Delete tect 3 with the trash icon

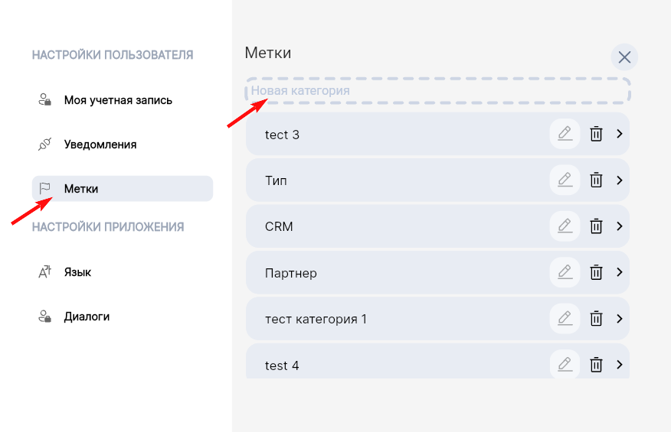[596, 135]
